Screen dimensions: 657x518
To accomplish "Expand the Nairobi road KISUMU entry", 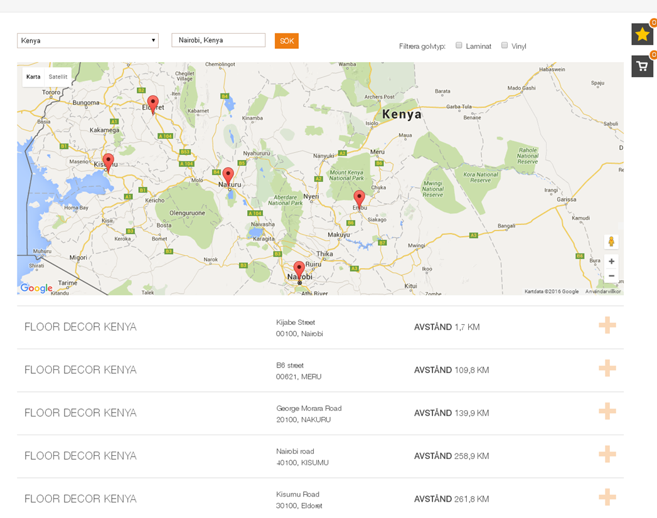I will click(607, 455).
